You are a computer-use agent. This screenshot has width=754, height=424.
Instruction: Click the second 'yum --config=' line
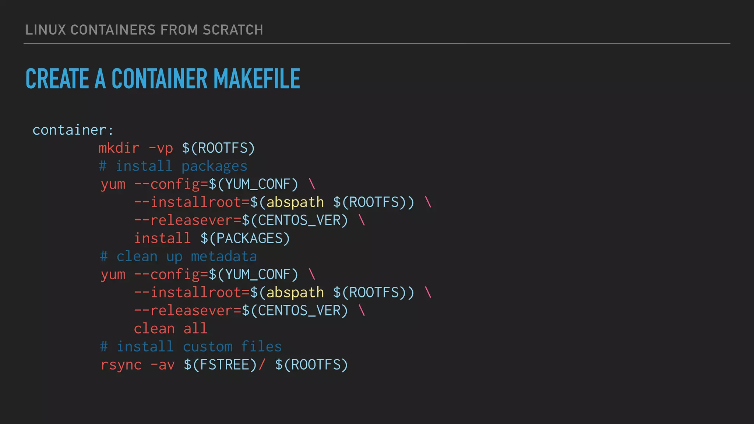(x=155, y=274)
